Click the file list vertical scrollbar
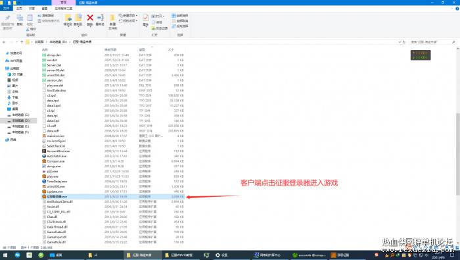 click(457, 153)
